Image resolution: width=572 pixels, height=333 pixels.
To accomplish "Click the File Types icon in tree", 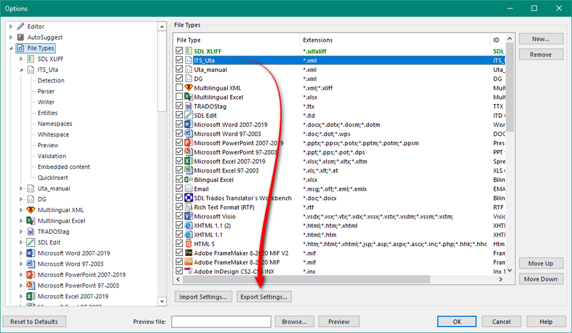I will [x=21, y=48].
